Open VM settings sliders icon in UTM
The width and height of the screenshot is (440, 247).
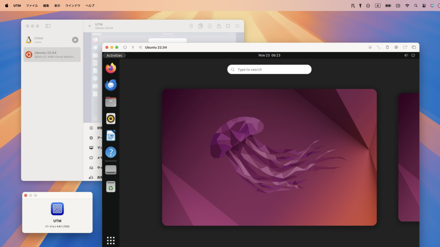[237, 26]
